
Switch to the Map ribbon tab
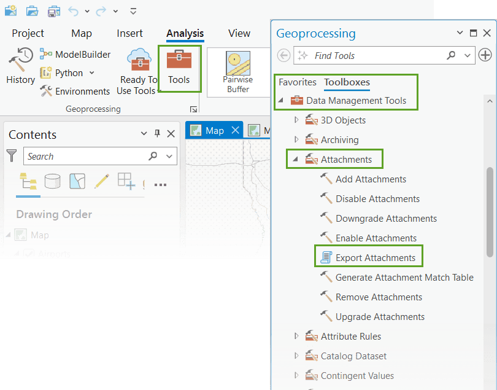coord(81,33)
